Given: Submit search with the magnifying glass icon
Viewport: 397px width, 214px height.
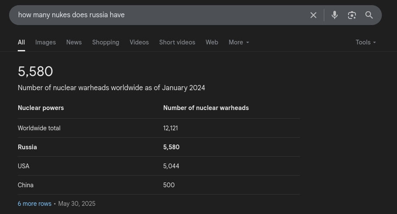Looking at the screenshot, I should pos(369,15).
